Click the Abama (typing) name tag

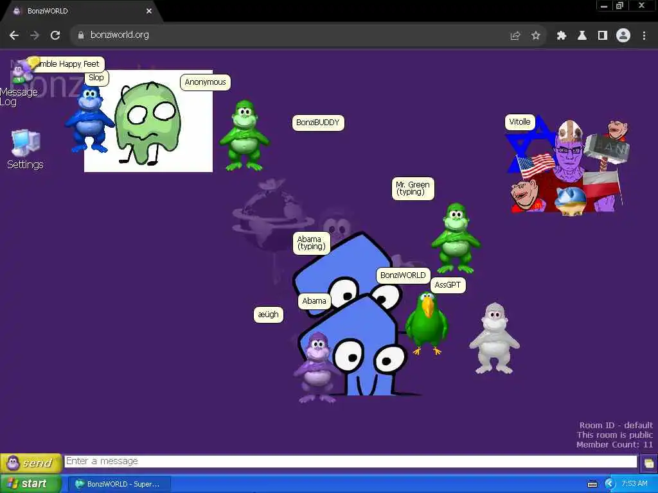[x=312, y=243]
